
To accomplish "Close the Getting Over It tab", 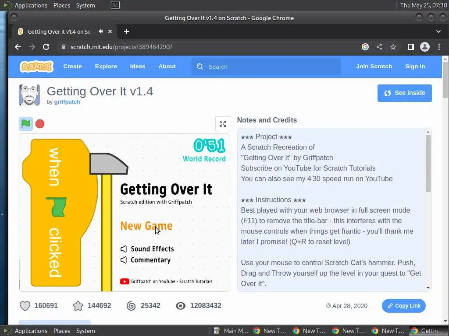I will pos(110,31).
